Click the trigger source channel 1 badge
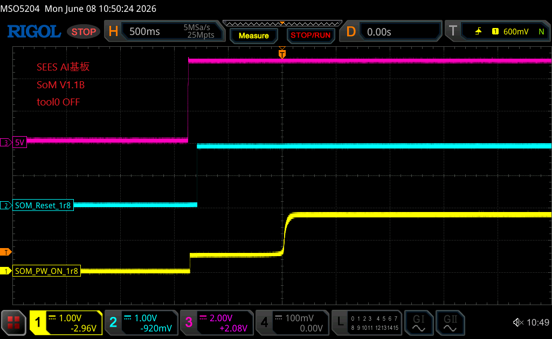The width and height of the screenshot is (552, 339). [x=495, y=32]
